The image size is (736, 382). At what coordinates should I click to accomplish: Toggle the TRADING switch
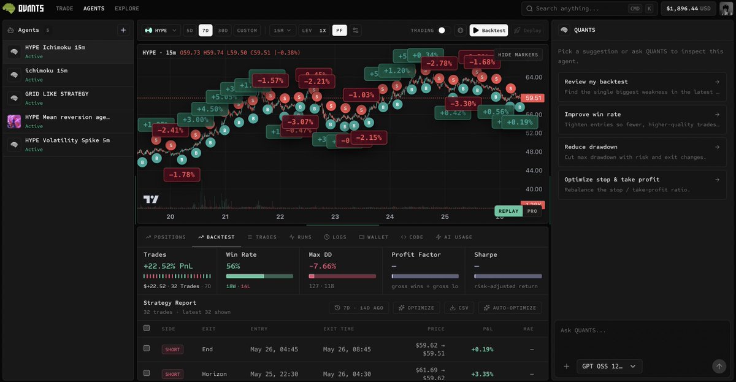pos(445,30)
